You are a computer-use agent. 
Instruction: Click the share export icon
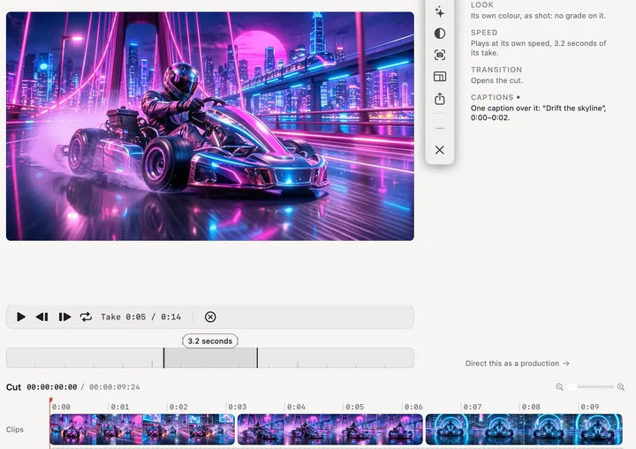pyautogui.click(x=440, y=99)
